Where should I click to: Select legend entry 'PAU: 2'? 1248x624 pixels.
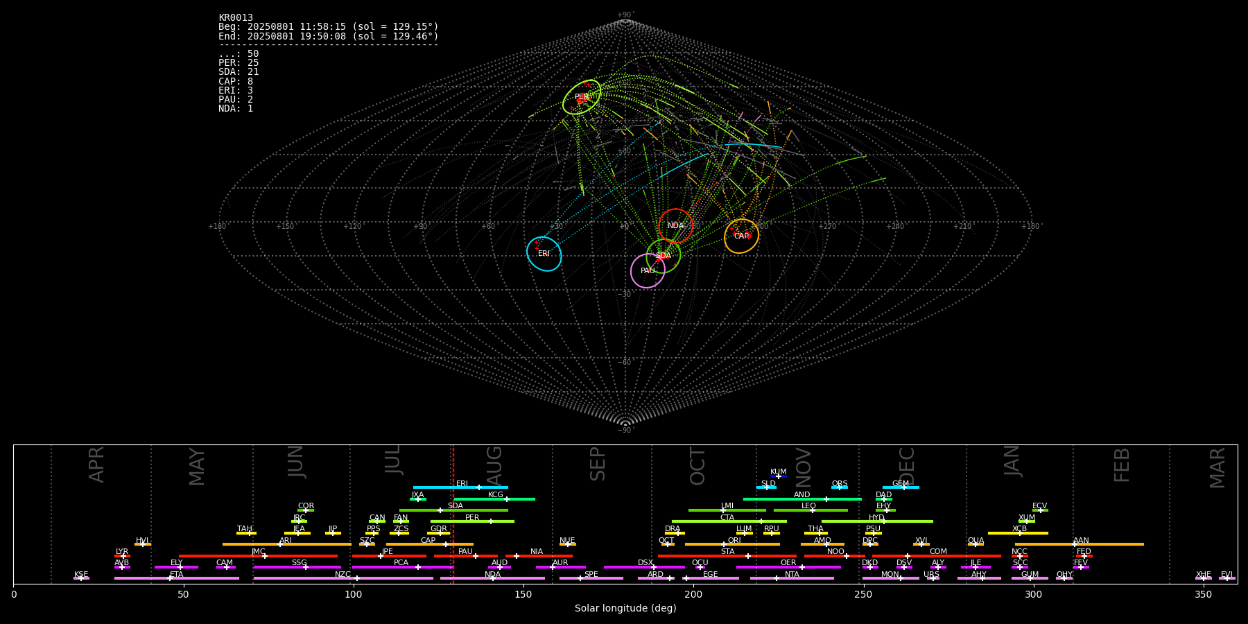(x=236, y=99)
